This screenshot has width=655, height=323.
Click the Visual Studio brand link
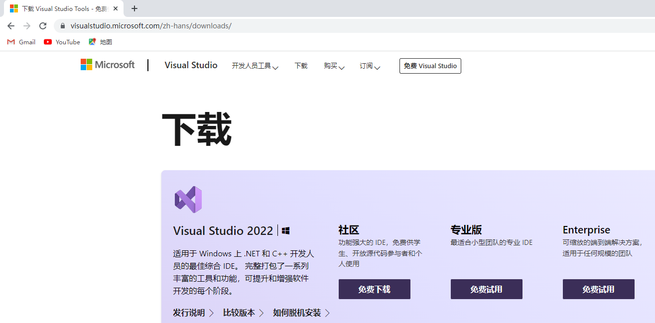191,65
